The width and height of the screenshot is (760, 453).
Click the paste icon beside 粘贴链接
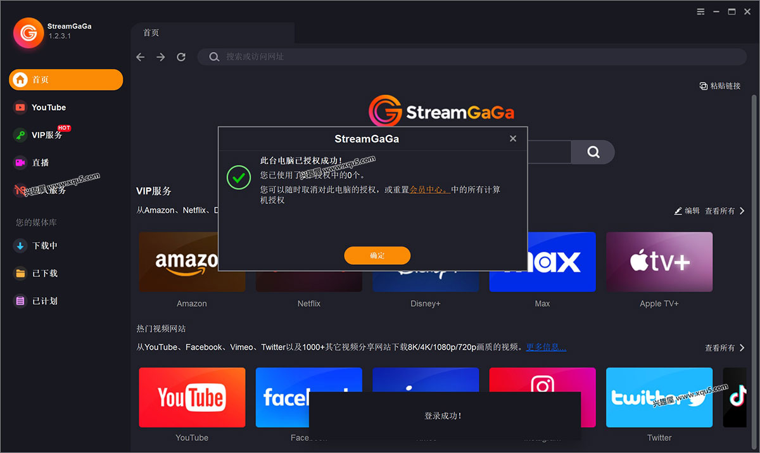click(703, 86)
